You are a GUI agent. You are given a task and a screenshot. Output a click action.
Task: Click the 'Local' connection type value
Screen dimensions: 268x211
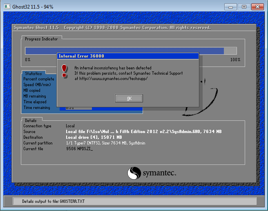(x=70, y=126)
